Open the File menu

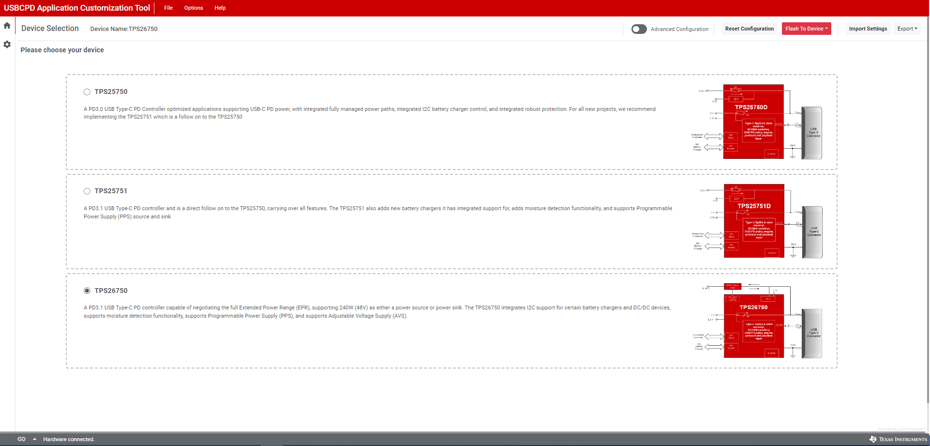pyautogui.click(x=168, y=8)
